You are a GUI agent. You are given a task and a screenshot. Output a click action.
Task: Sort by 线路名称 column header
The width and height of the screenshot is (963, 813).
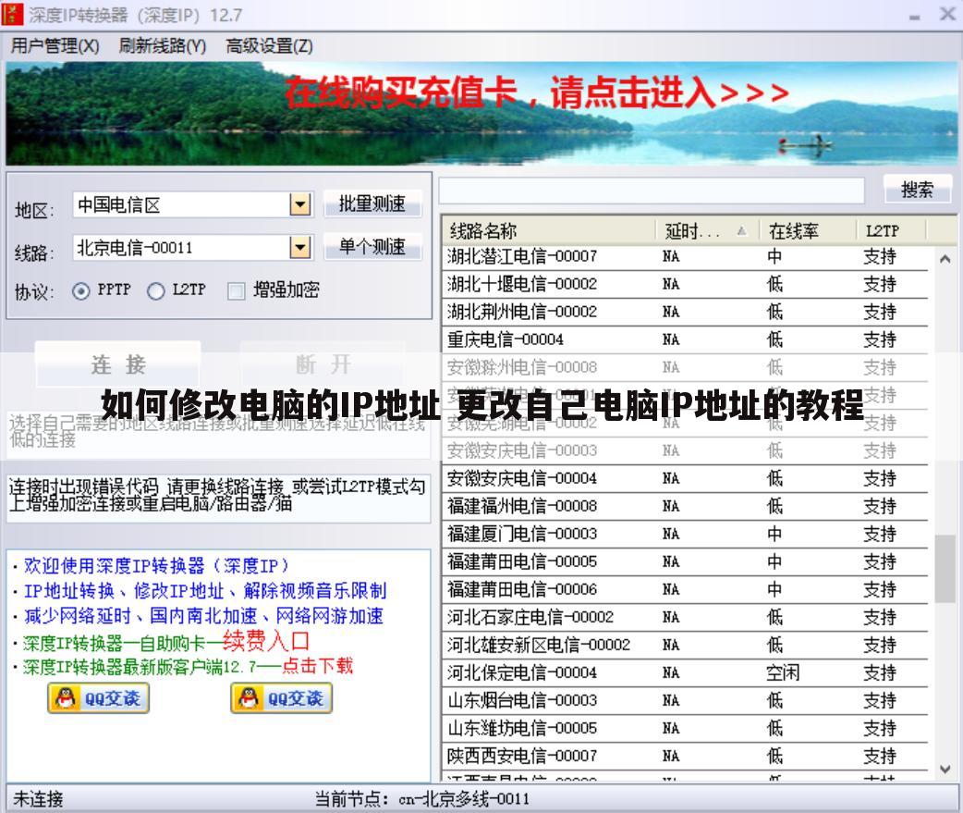pos(548,231)
